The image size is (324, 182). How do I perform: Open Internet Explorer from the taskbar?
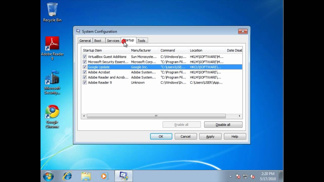point(67,176)
